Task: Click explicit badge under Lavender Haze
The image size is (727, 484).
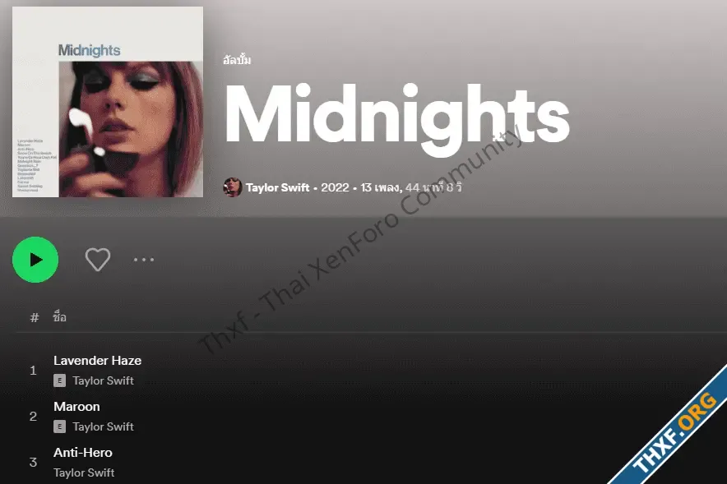Action: point(59,380)
